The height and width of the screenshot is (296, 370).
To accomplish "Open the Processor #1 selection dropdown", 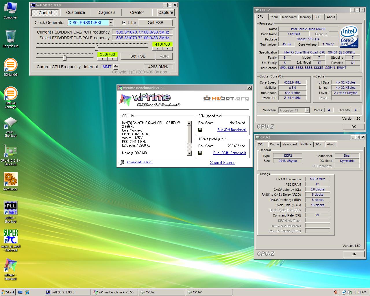I will (307, 110).
